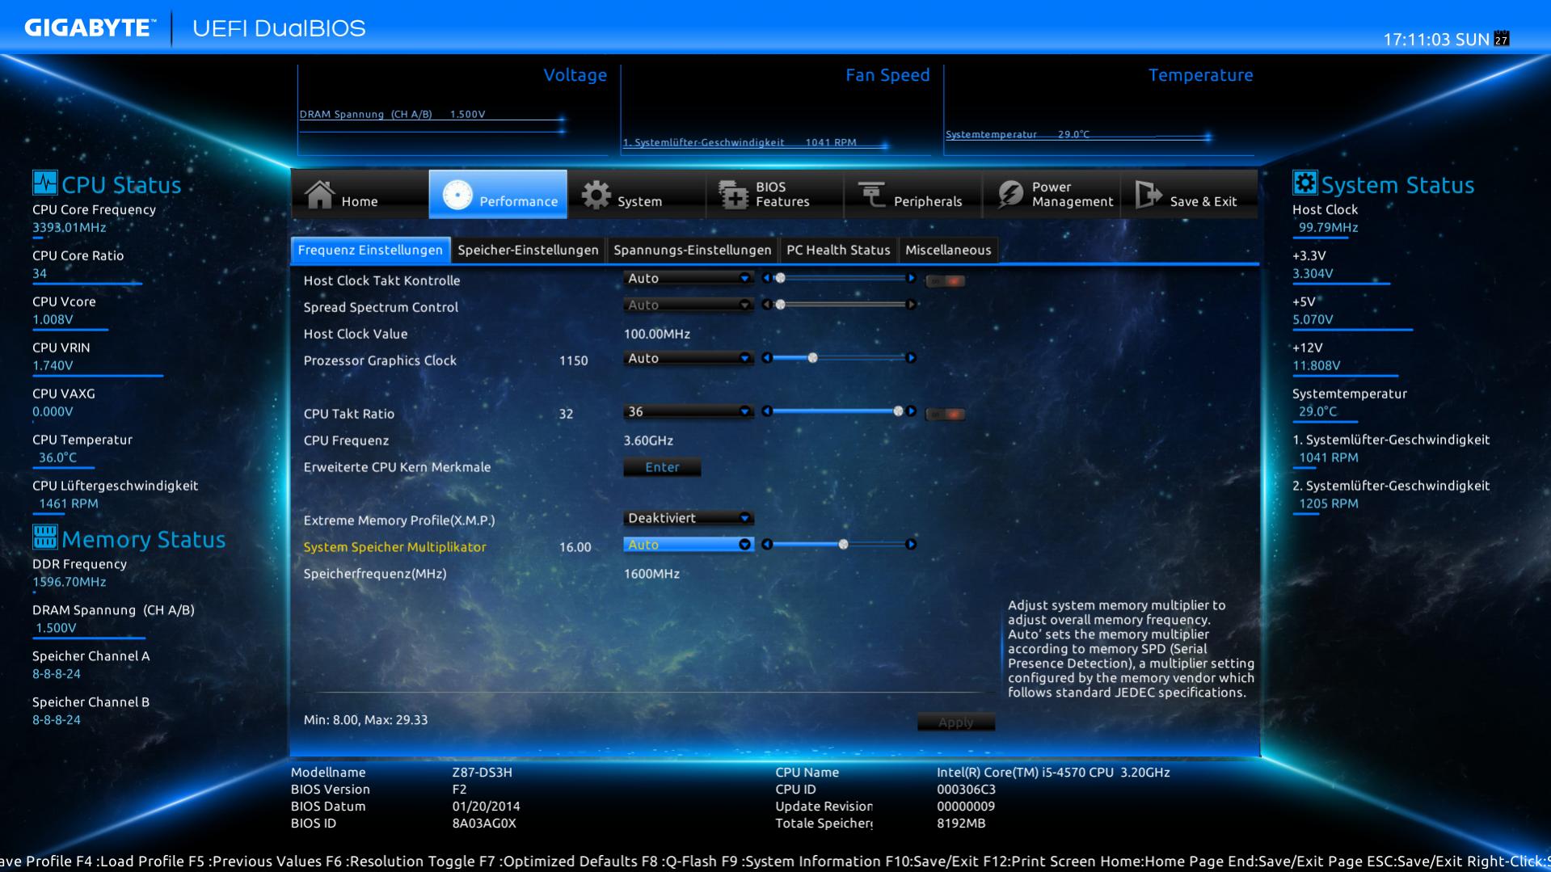Click the Min: 8.00, Max: 29.33 hint
Viewport: 1551px width, 872px height.
click(365, 720)
